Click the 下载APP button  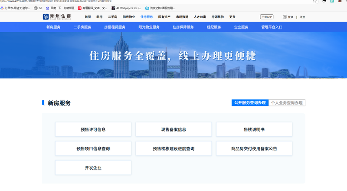[x=267, y=17]
